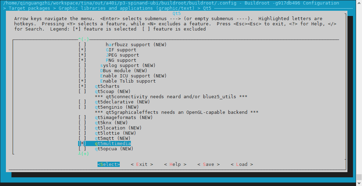
Task: Enable the qt5knx checkbox
Action: coord(82,123)
